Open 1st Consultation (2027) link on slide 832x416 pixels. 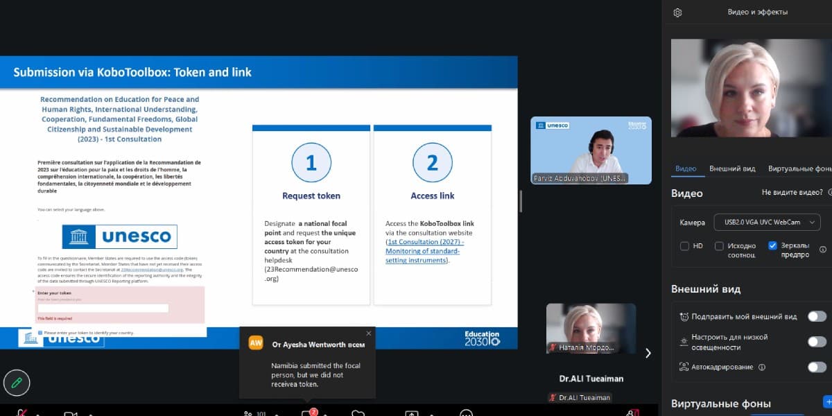[x=424, y=251]
